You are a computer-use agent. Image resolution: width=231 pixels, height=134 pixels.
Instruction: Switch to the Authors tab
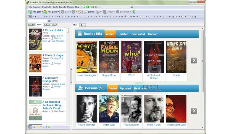point(47,25)
